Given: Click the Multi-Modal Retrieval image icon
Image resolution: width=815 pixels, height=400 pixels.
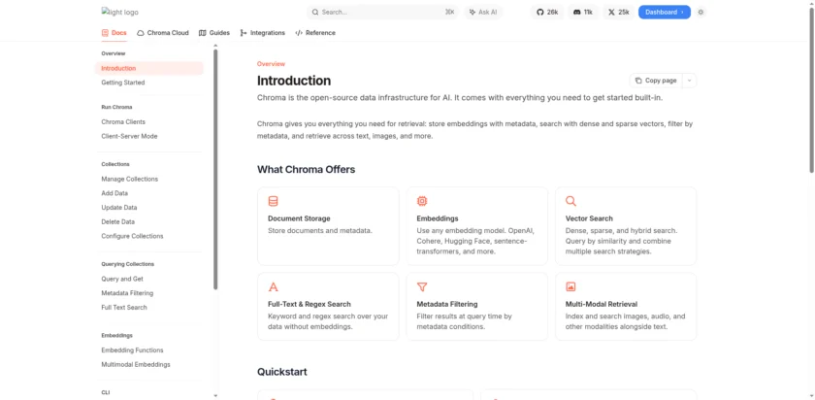Looking at the screenshot, I should click(570, 287).
